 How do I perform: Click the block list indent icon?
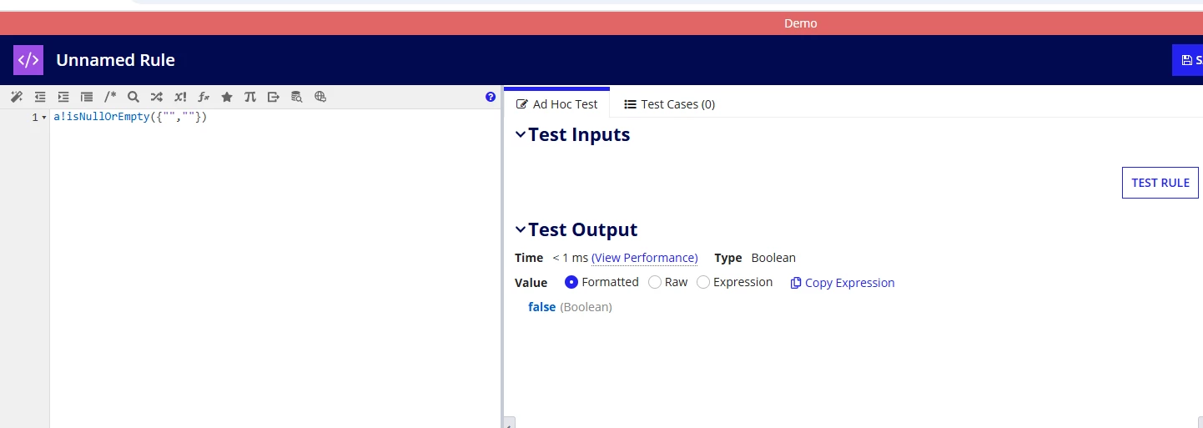click(x=87, y=97)
